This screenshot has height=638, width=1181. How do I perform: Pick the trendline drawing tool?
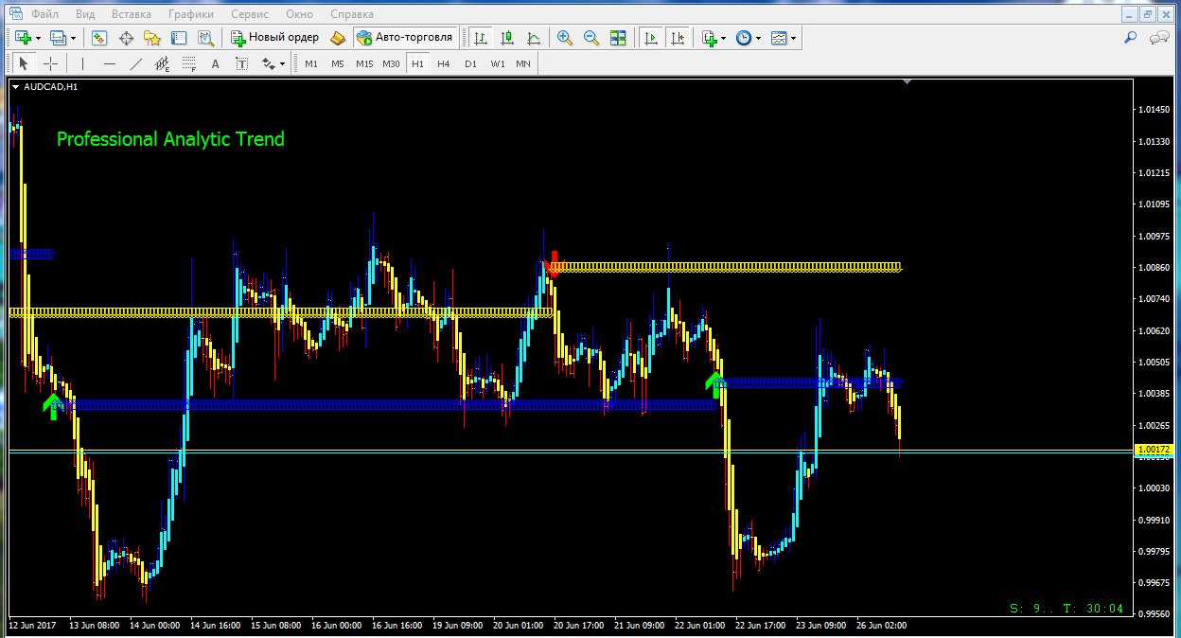tap(136, 63)
